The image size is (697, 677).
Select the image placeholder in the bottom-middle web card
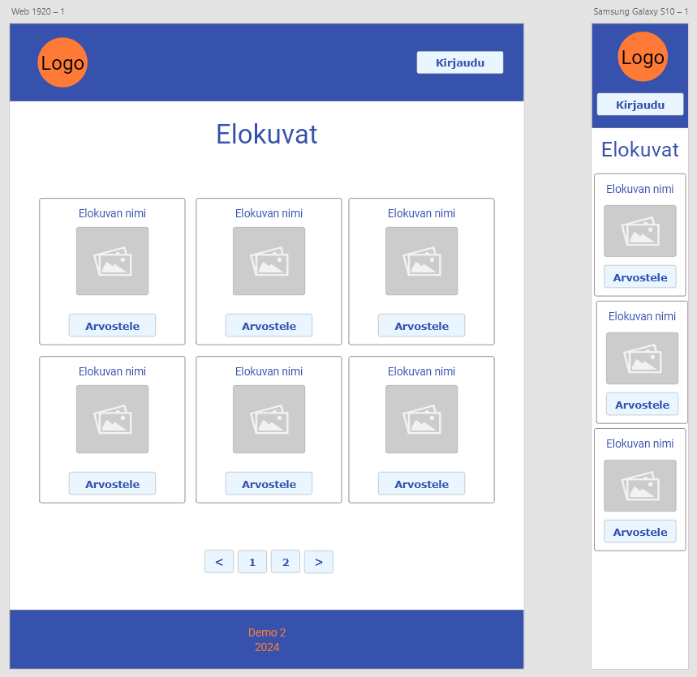(269, 419)
